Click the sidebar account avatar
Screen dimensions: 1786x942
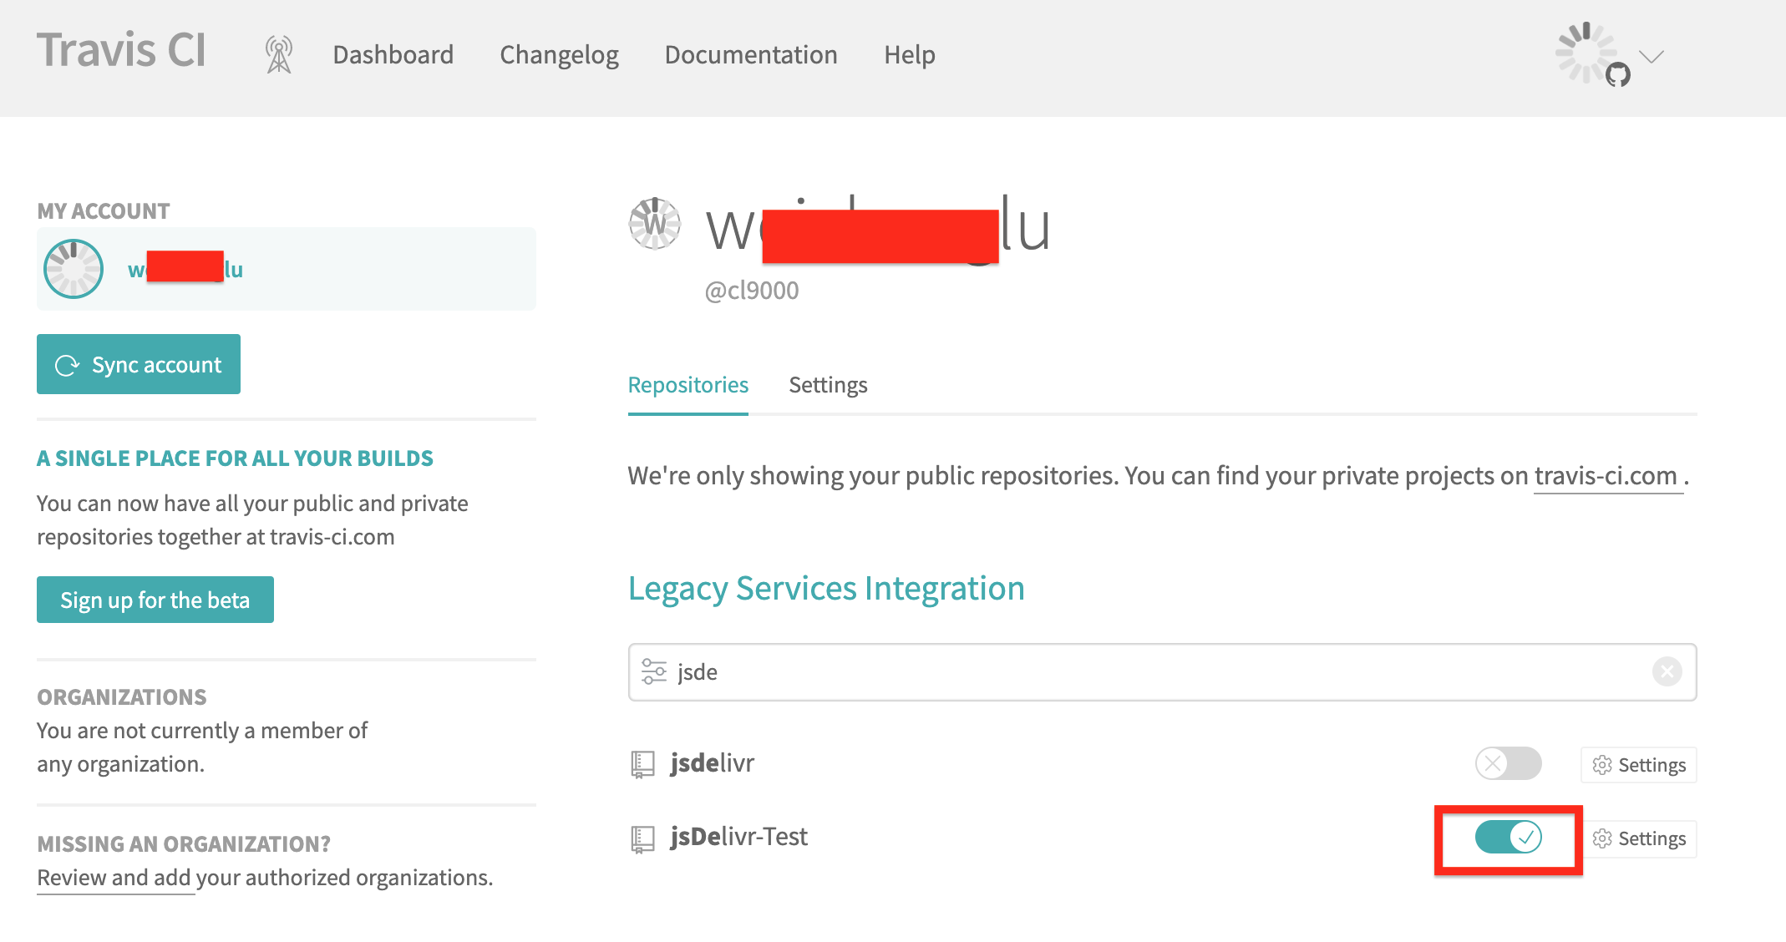point(74,269)
